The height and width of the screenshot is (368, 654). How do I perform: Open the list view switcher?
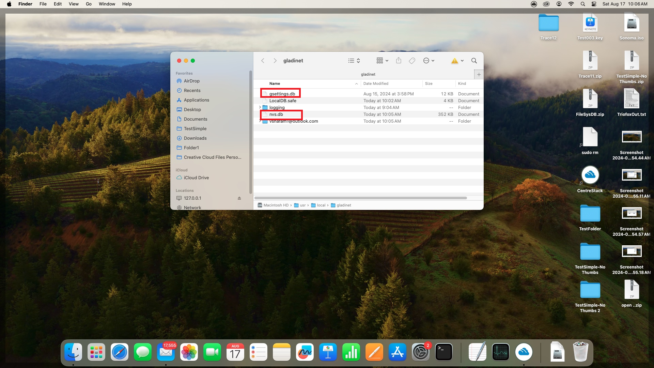point(354,61)
